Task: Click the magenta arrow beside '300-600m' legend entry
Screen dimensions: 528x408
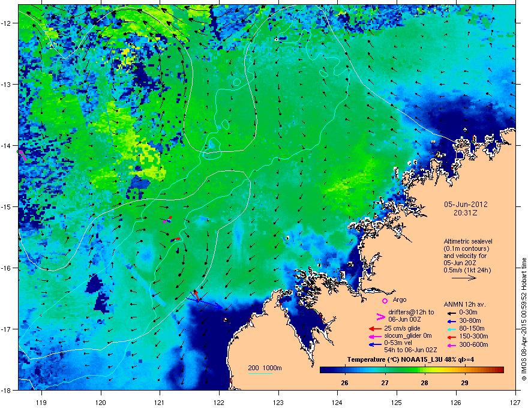Action: 452,346
